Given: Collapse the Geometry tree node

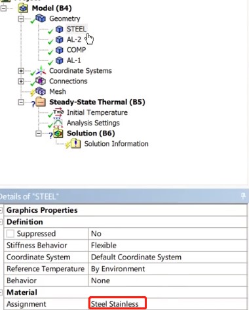Looking at the screenshot, I should pyautogui.click(x=21, y=18).
